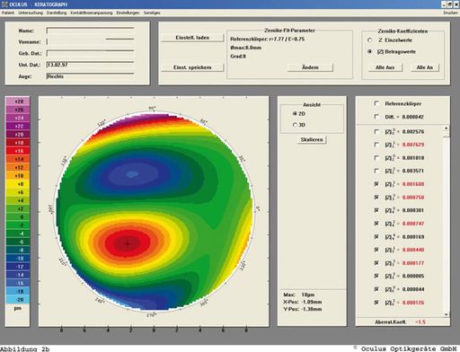460x352 pixels.
Task: Click the Geb. Dat. input field
Action: [90, 53]
